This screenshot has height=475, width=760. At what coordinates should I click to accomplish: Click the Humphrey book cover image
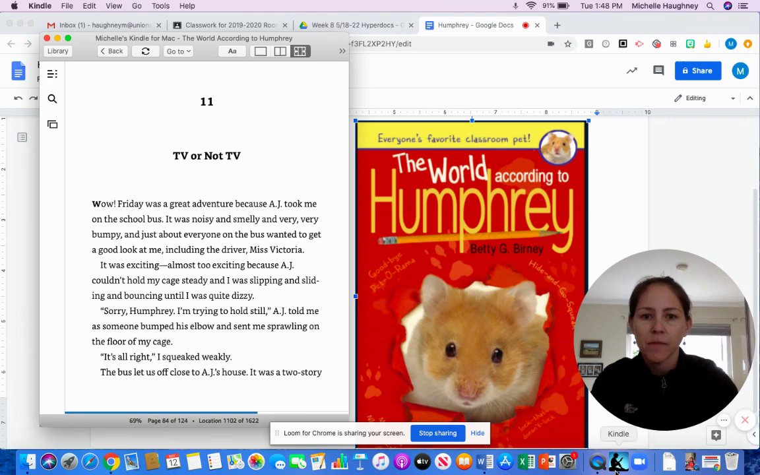pos(472,284)
